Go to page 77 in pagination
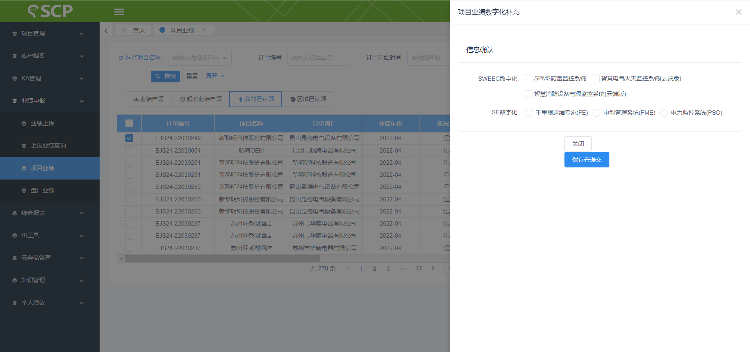The image size is (750, 352). [419, 268]
